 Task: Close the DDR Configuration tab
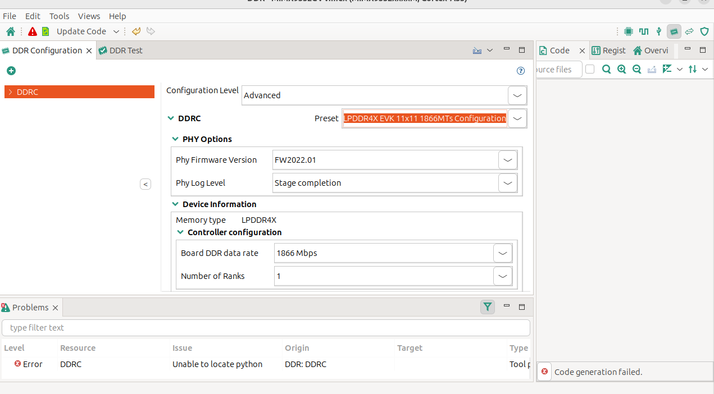click(x=88, y=51)
